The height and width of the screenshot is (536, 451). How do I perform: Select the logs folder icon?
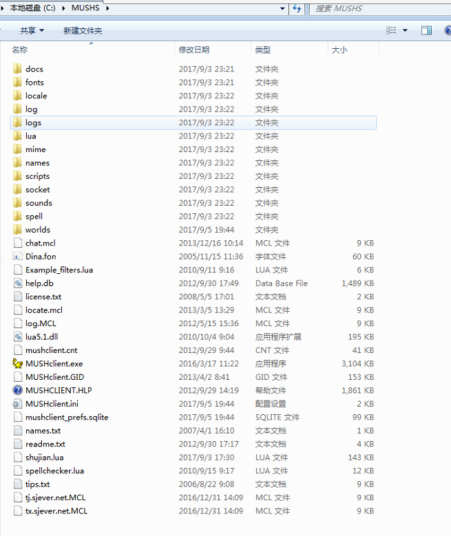[x=17, y=122]
